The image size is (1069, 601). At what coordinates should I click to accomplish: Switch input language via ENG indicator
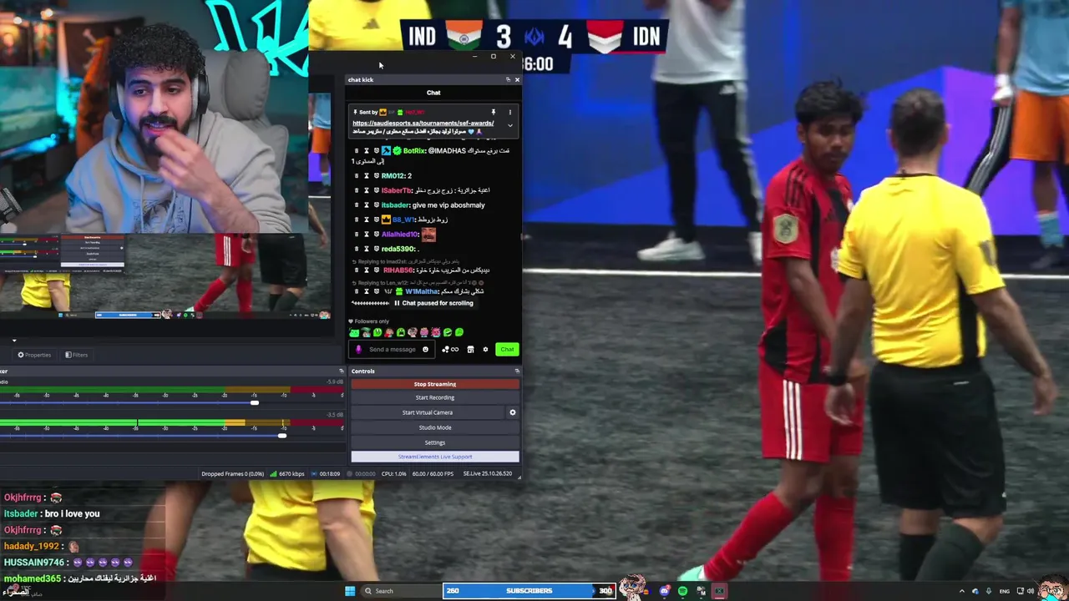pyautogui.click(x=1005, y=591)
